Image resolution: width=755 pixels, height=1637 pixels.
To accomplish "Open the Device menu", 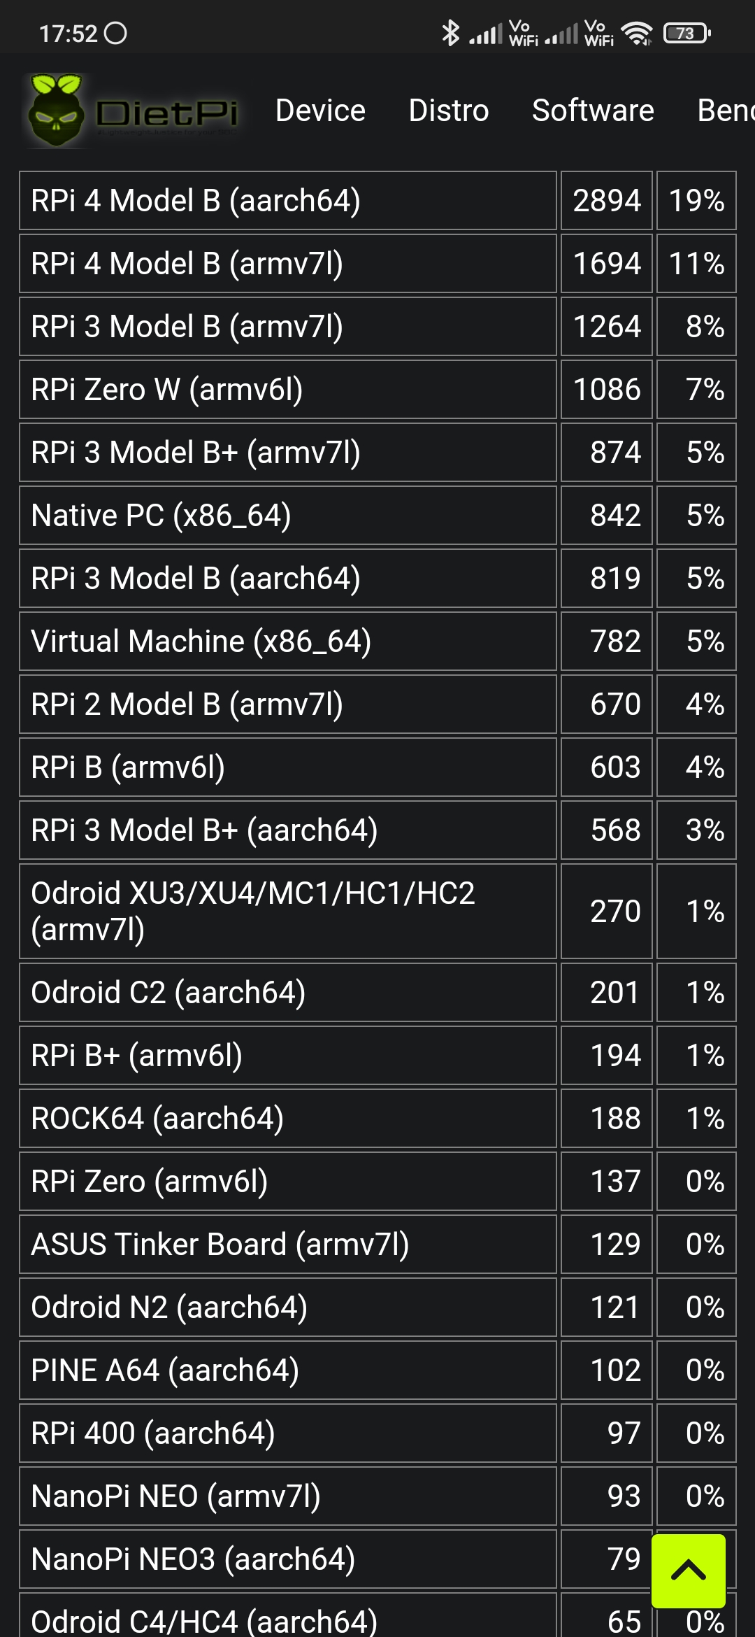I will pos(320,111).
